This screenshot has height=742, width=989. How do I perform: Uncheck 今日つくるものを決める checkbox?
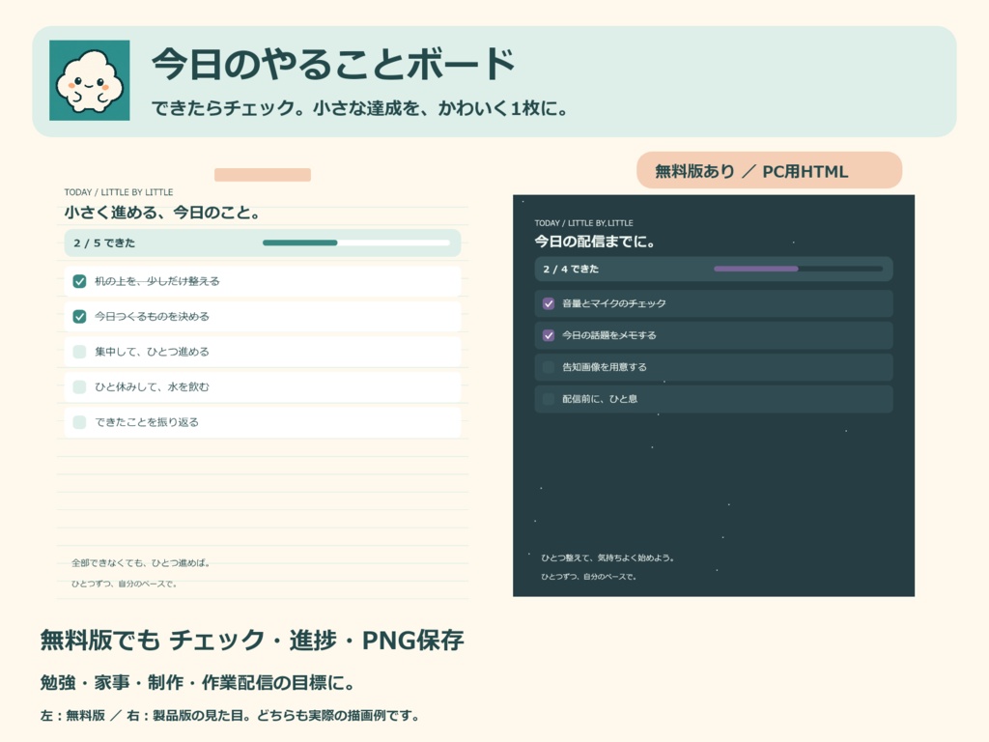79,317
